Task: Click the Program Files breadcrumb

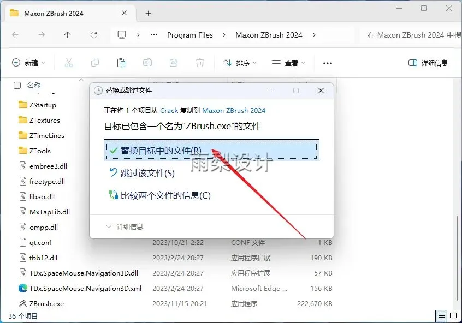Action: coord(189,35)
